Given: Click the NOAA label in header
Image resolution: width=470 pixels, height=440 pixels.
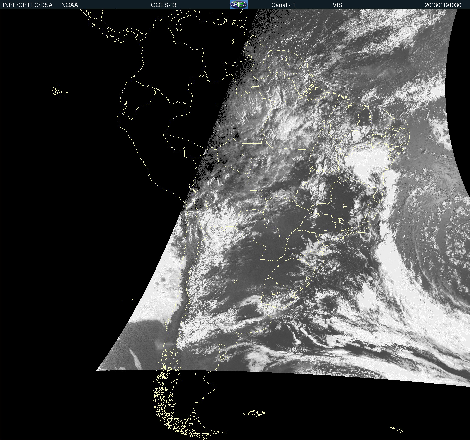Looking at the screenshot, I should point(70,5).
